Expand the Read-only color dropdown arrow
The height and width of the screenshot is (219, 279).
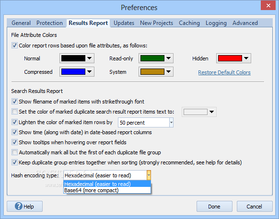click(169, 58)
